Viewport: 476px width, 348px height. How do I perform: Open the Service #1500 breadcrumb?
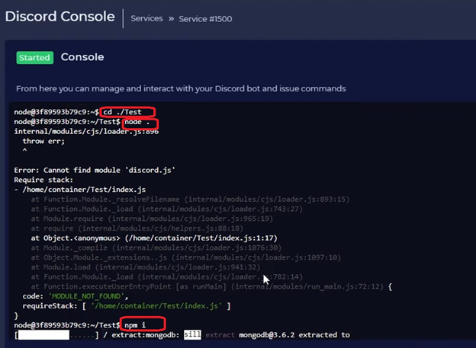(x=205, y=19)
